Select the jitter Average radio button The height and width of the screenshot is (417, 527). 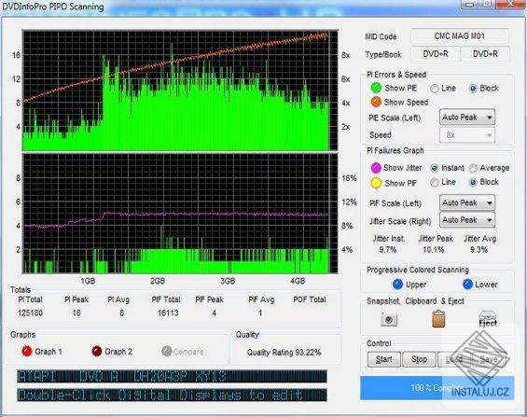click(473, 168)
